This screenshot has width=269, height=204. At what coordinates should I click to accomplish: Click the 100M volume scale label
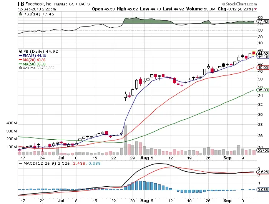click(x=12, y=147)
